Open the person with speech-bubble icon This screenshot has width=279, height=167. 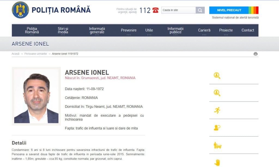[217, 128]
